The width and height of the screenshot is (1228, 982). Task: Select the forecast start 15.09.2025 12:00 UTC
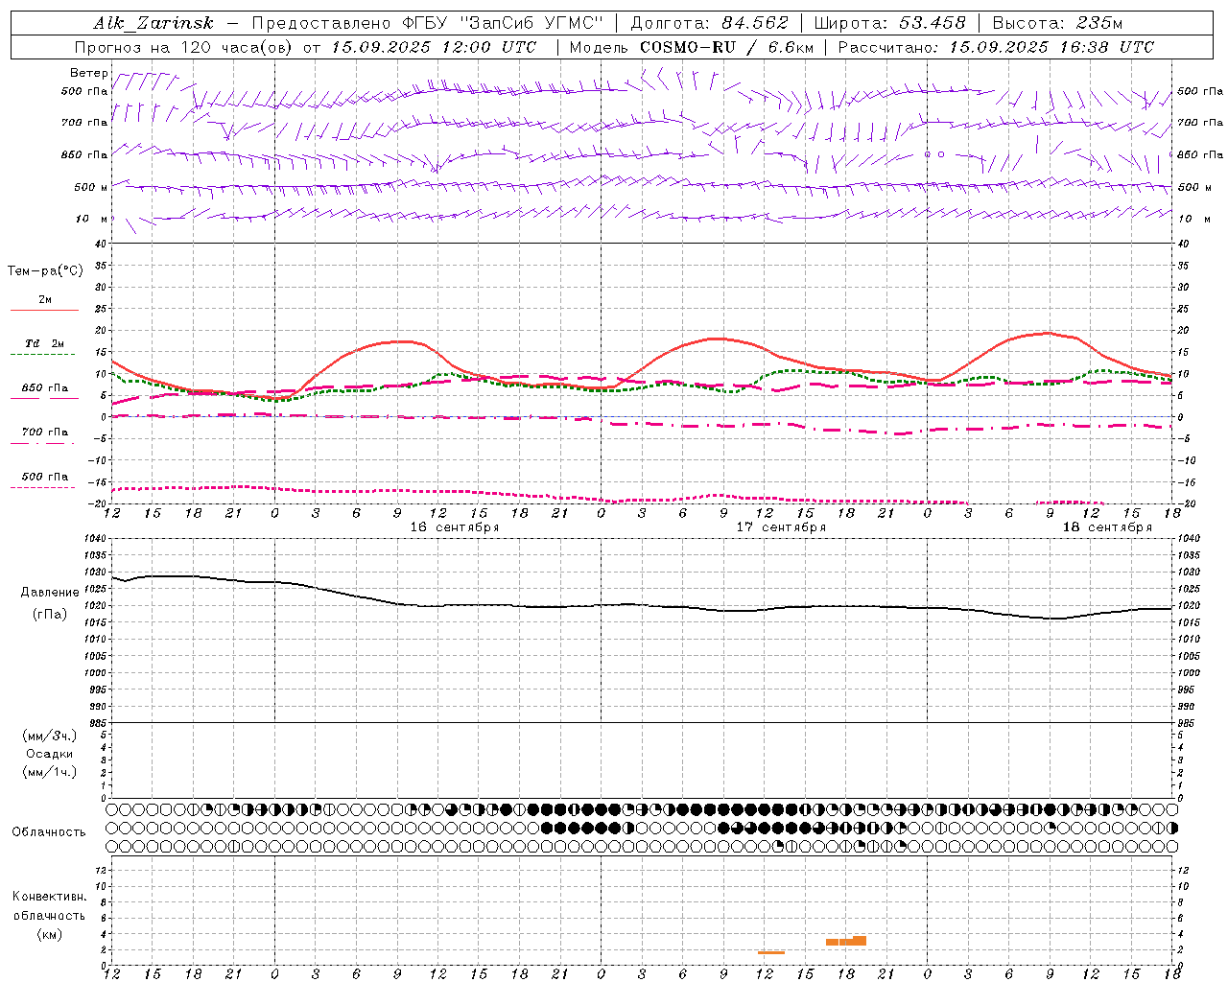tap(434, 47)
